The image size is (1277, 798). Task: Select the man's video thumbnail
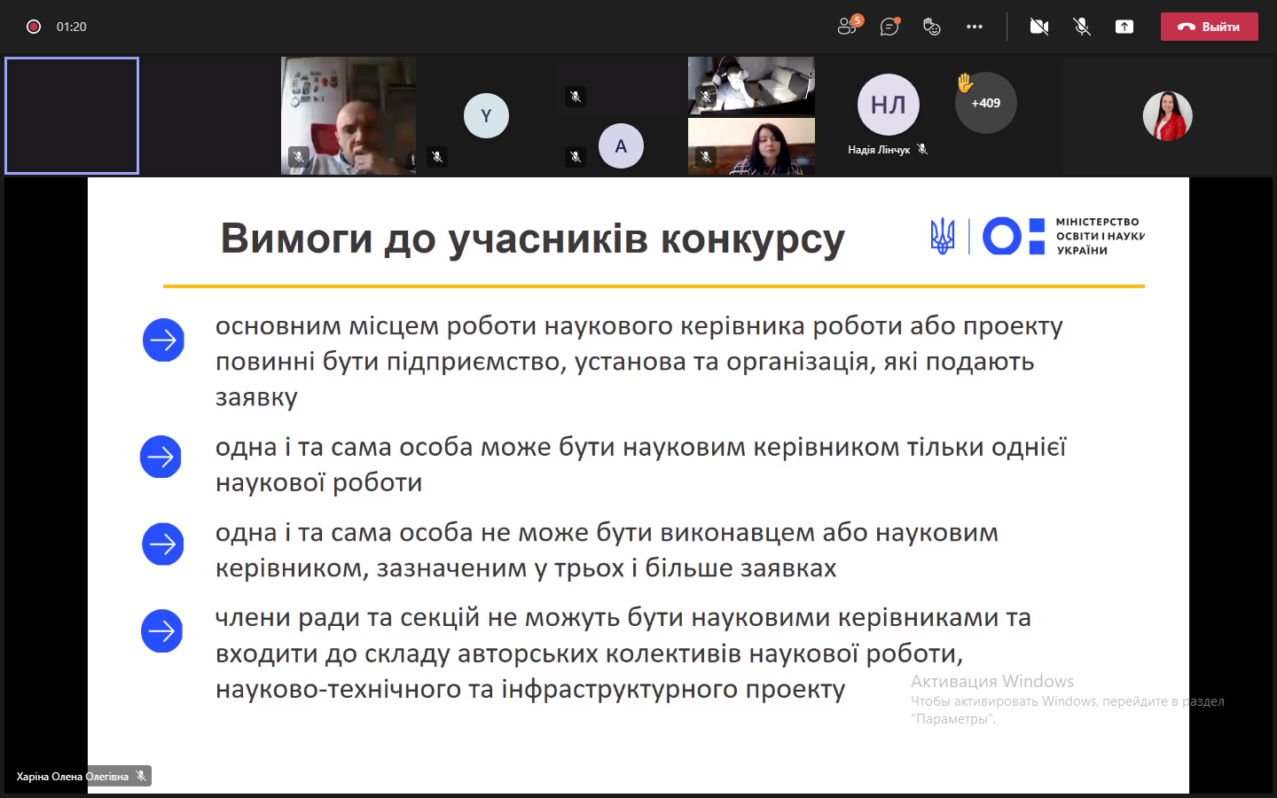click(x=349, y=115)
